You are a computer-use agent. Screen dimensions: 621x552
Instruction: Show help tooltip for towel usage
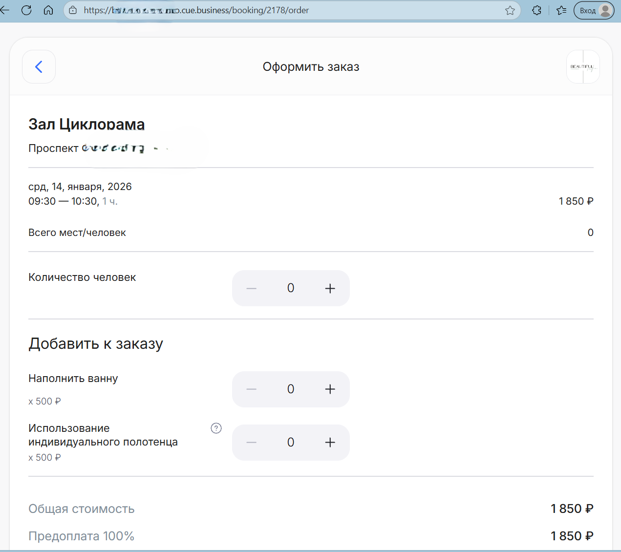point(216,428)
